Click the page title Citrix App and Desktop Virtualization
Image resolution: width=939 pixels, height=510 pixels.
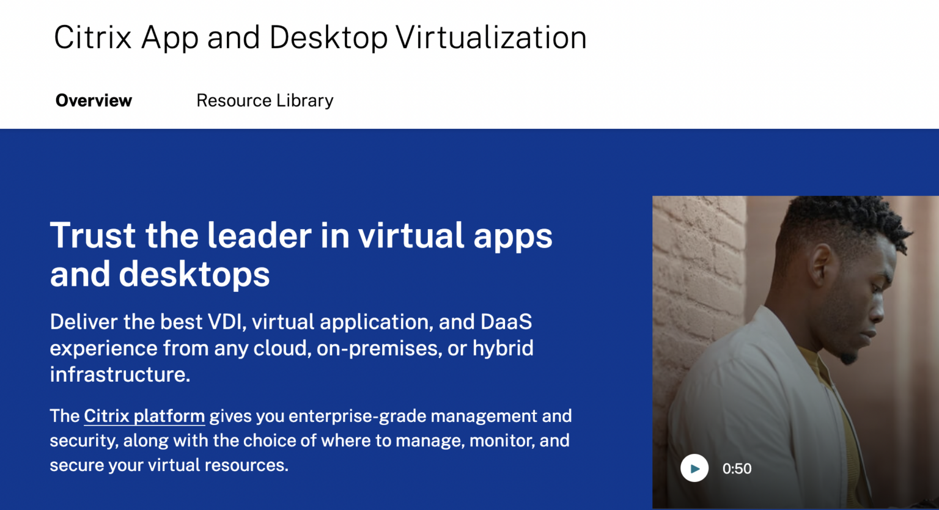click(x=320, y=37)
